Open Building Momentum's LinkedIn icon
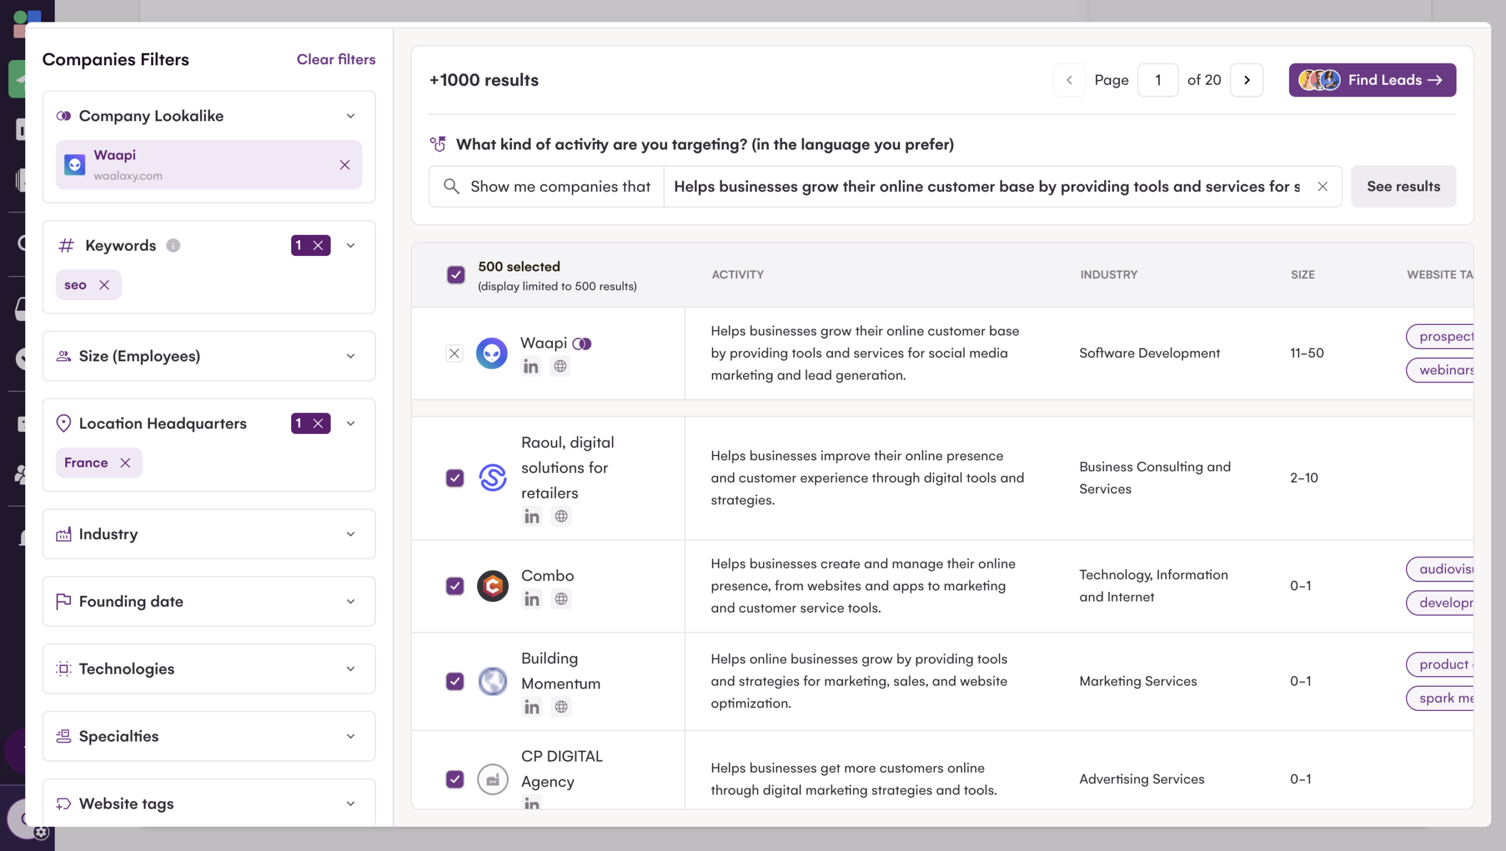Image resolution: width=1506 pixels, height=851 pixels. pyautogui.click(x=532, y=707)
